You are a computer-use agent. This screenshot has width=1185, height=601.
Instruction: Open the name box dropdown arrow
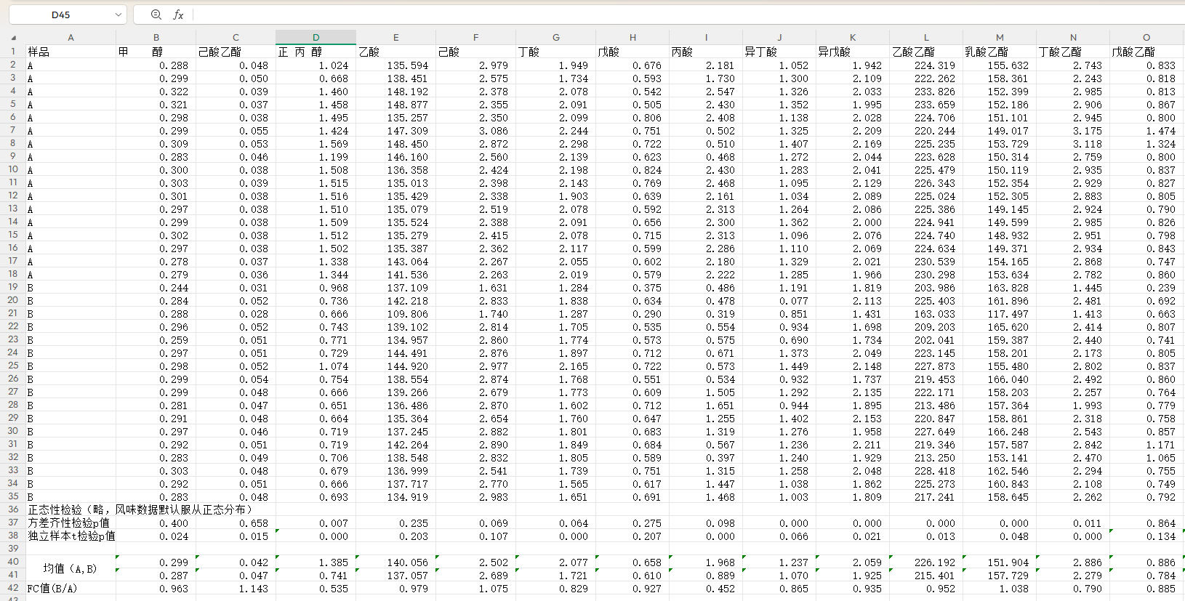(x=118, y=15)
